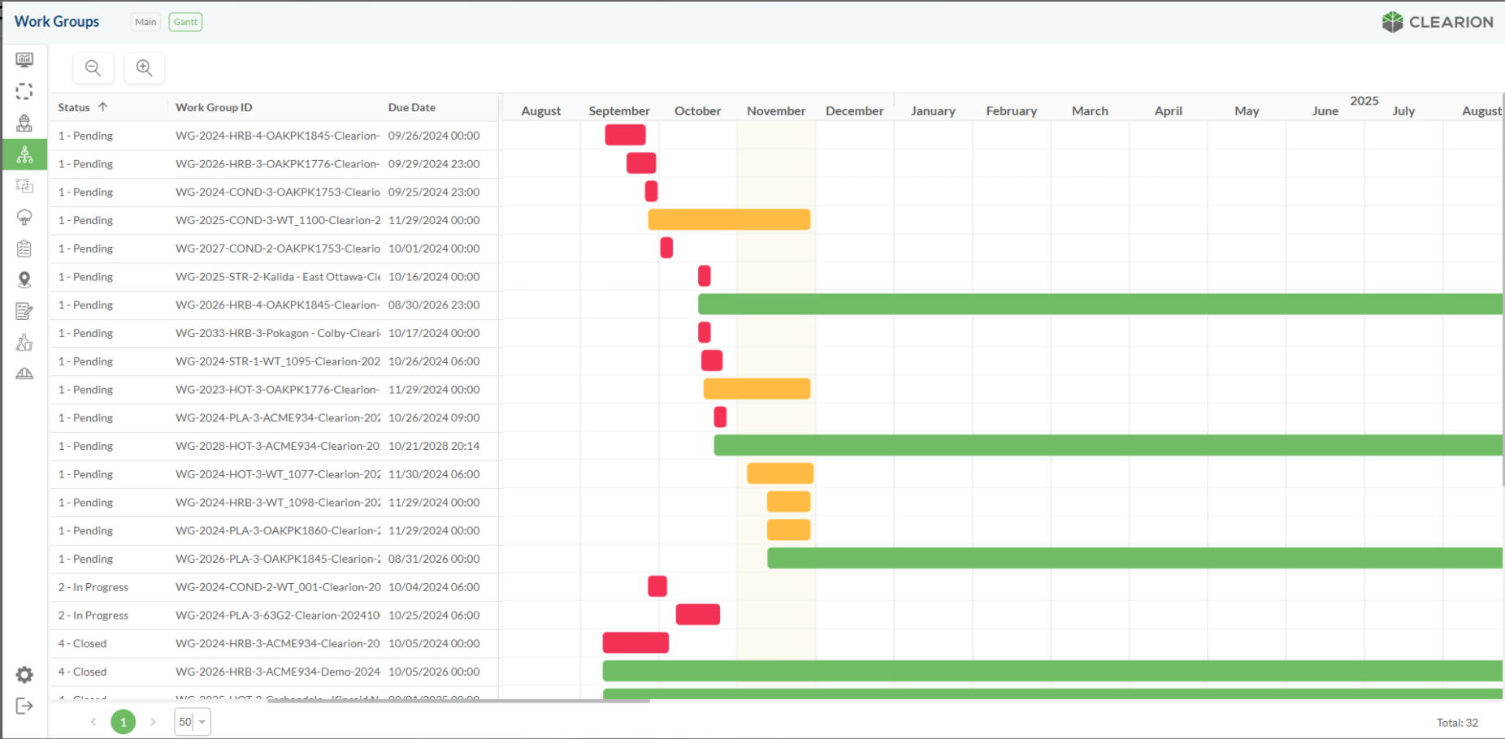Viewport: 1505px width, 739px height.
Task: Zoom out the Gantt timeline
Action: point(93,68)
